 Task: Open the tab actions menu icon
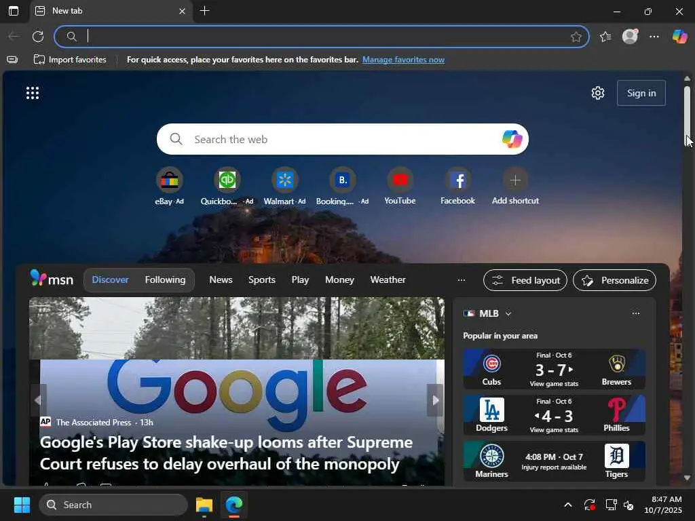pos(14,11)
